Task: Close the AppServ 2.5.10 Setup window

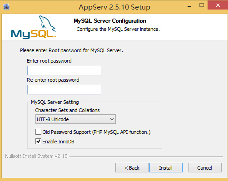Action: coord(218,5)
